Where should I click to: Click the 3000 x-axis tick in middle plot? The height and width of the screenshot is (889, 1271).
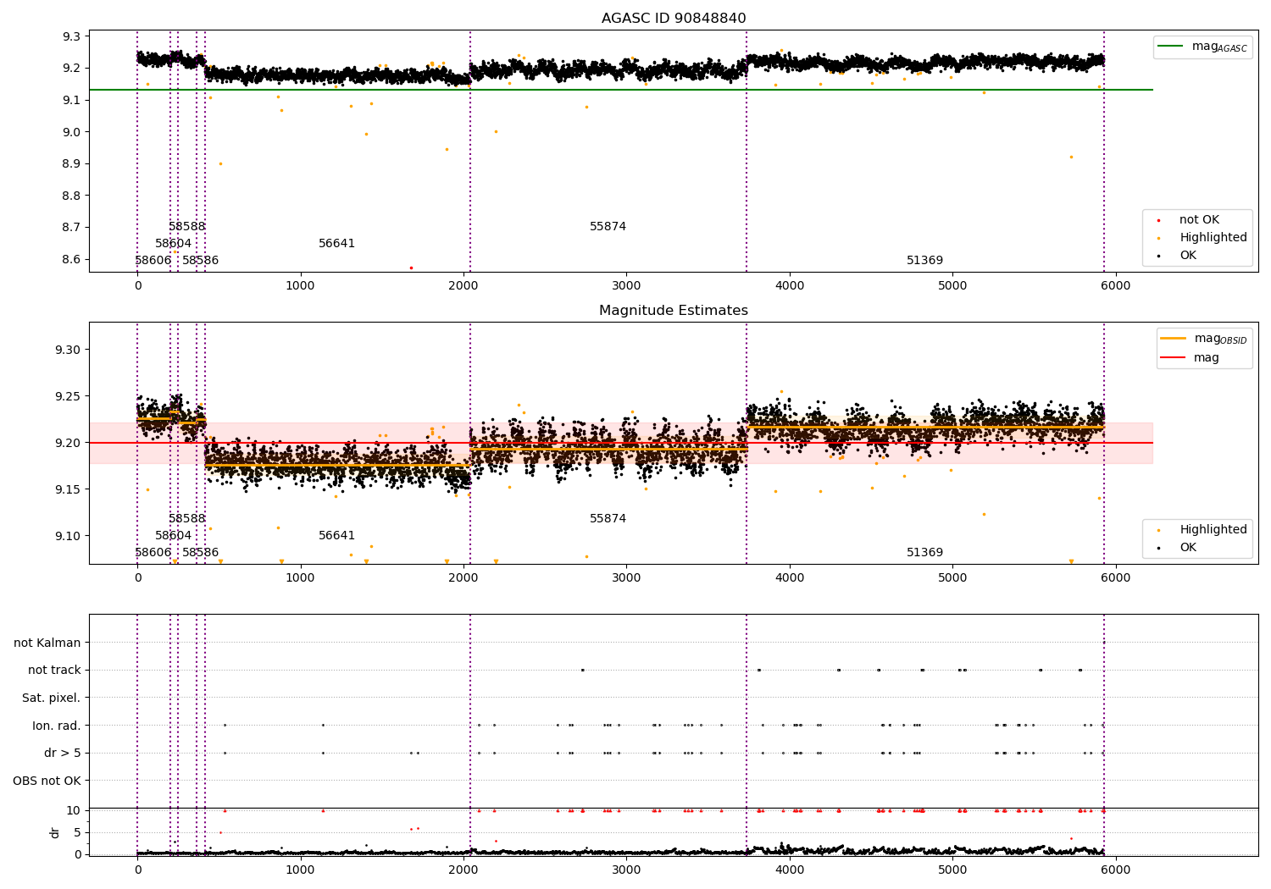click(x=626, y=577)
